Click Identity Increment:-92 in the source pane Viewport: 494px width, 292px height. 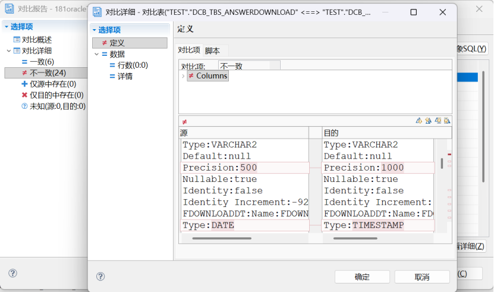tap(246, 202)
